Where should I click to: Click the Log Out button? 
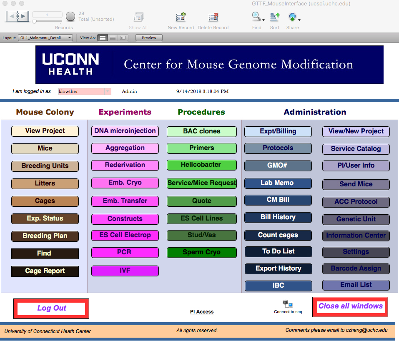pyautogui.click(x=51, y=308)
